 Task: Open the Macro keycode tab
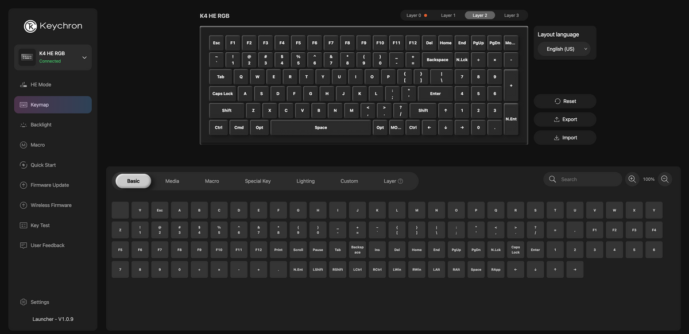tap(212, 181)
